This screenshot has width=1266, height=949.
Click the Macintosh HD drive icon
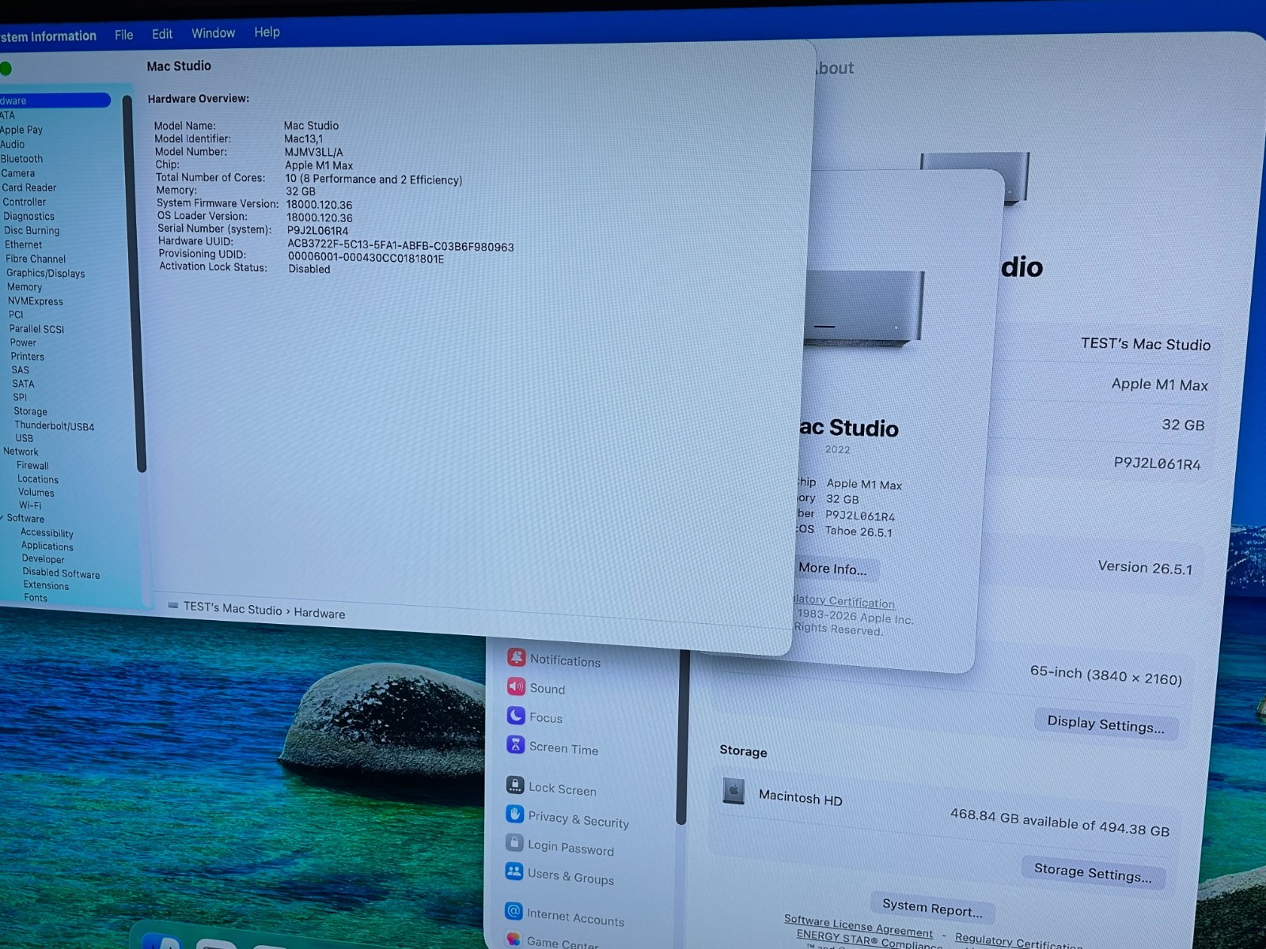pos(733,790)
